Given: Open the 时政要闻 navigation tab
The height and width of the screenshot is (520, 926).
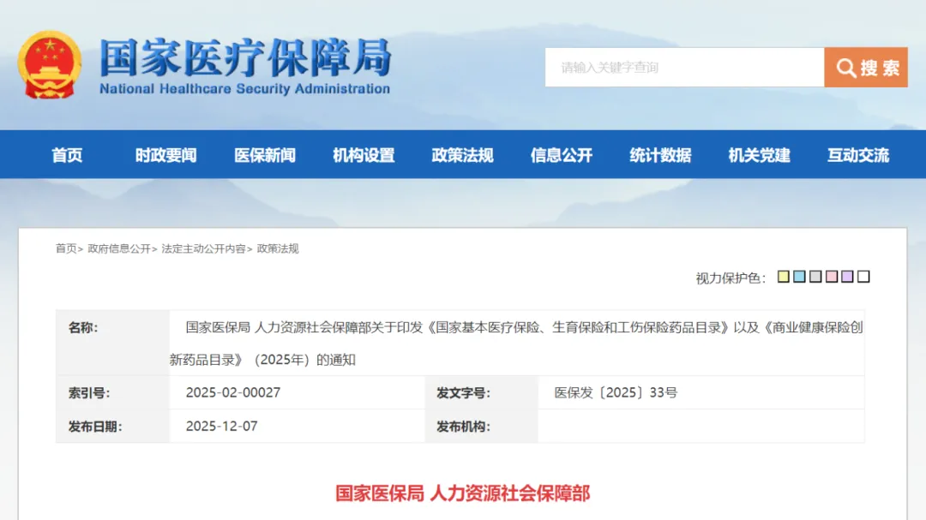Looking at the screenshot, I should [166, 155].
